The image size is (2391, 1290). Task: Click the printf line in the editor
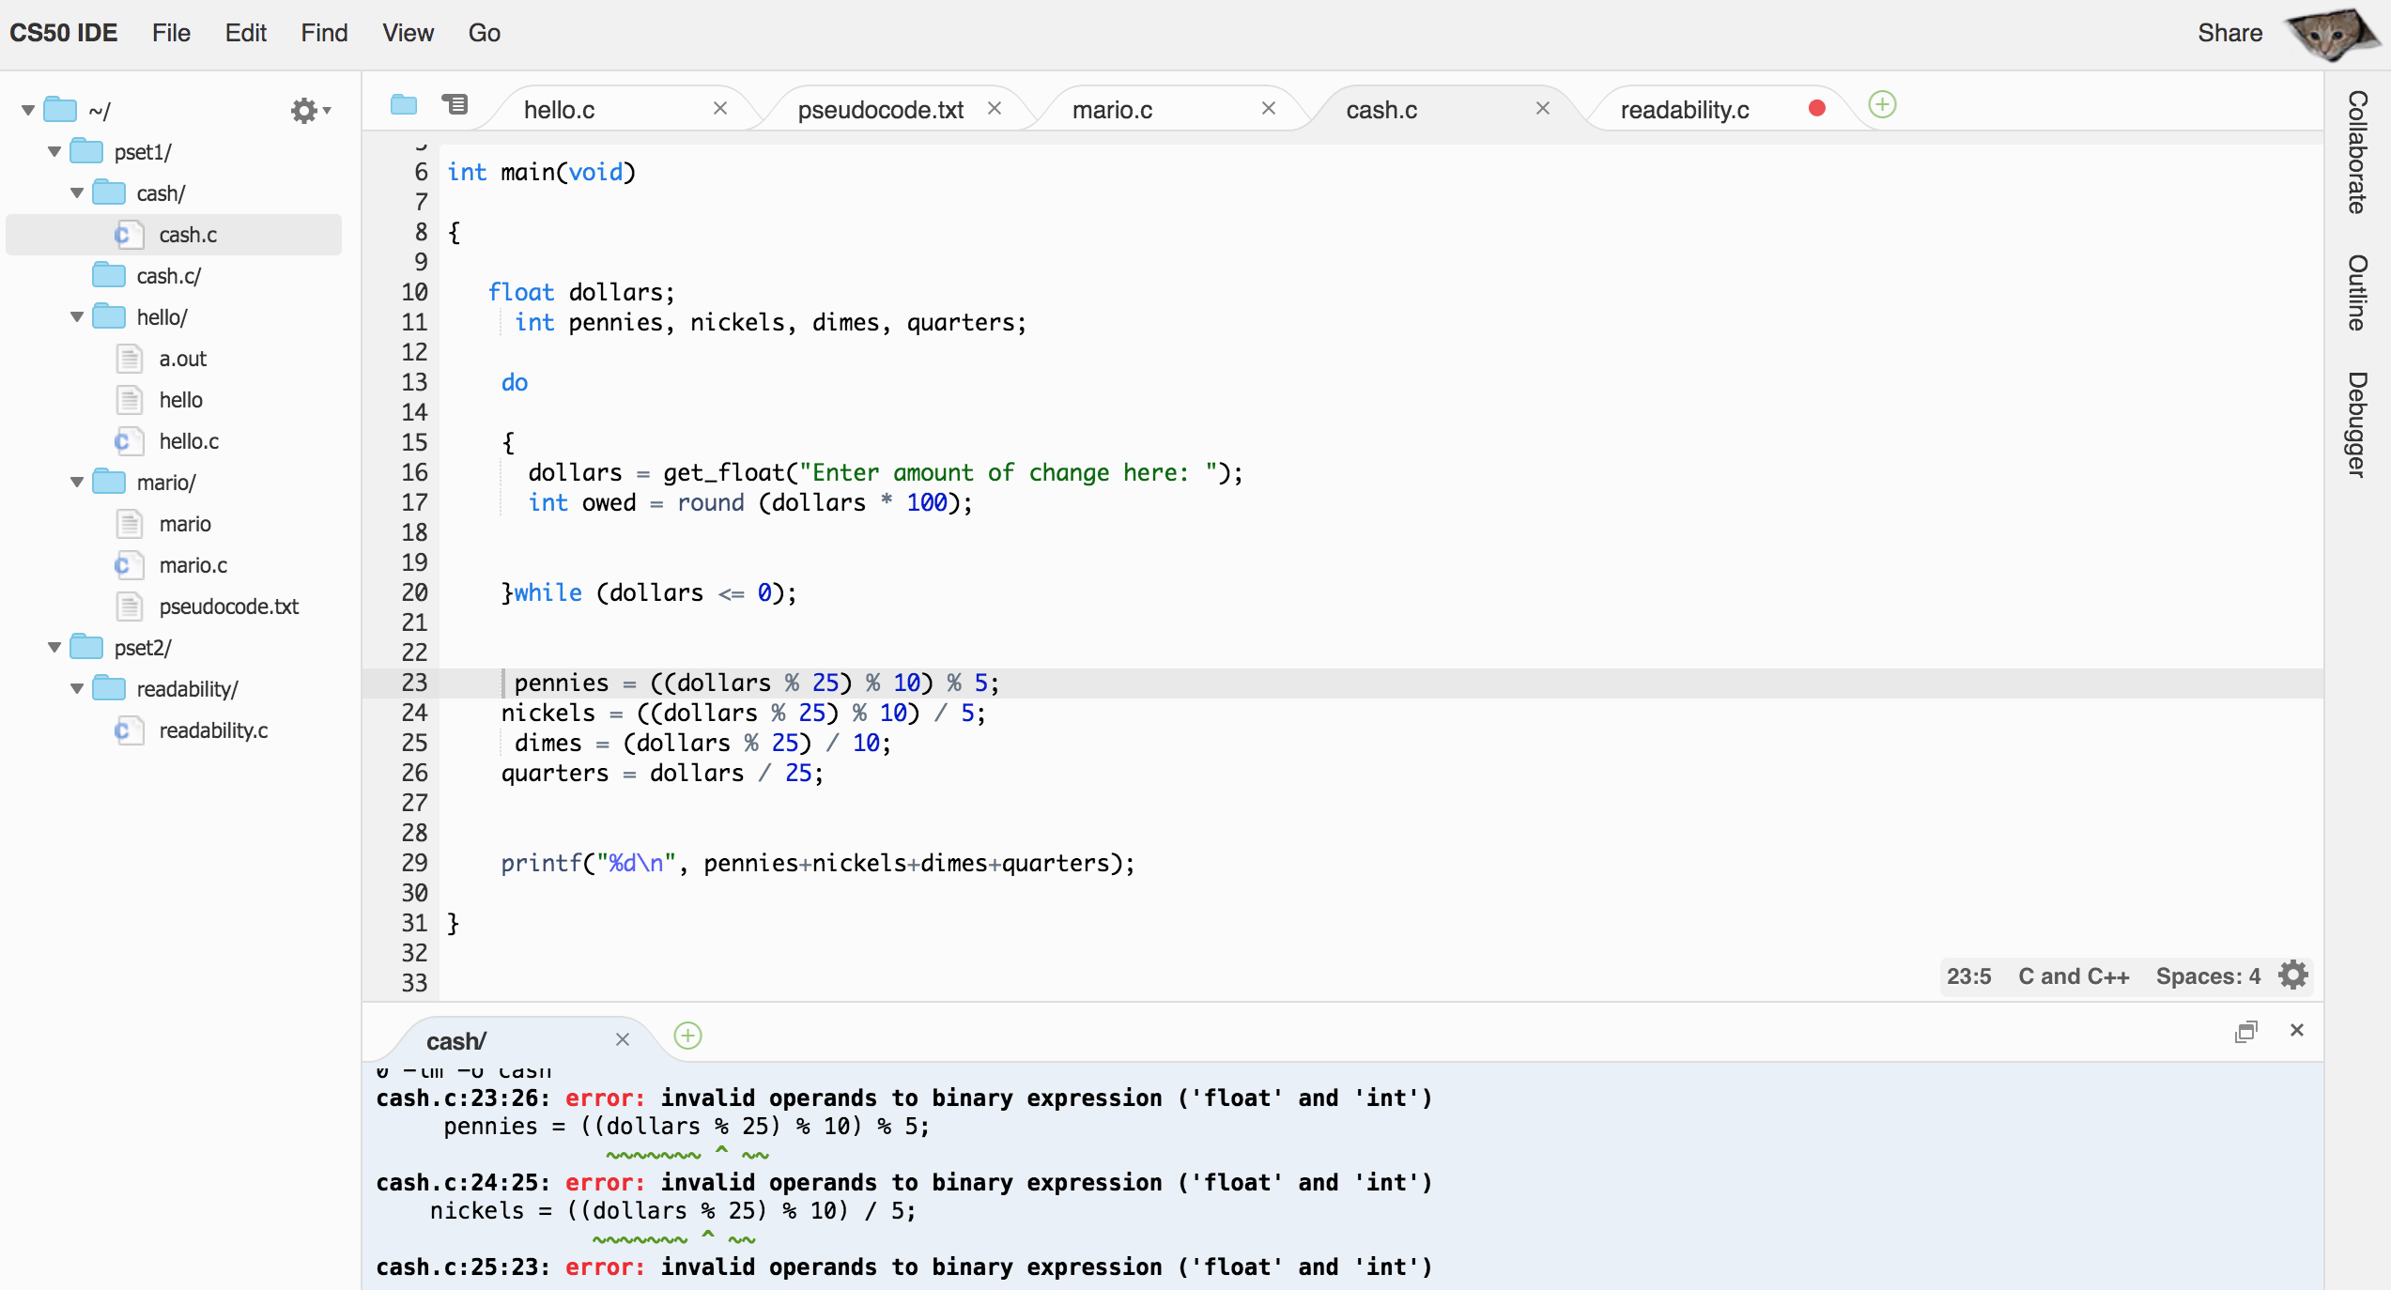(x=817, y=863)
